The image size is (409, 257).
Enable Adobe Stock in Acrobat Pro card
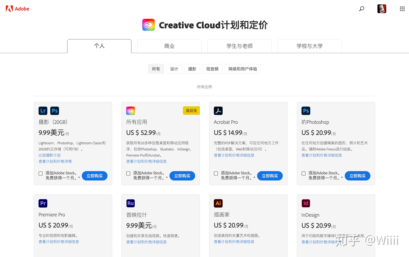coord(216,173)
